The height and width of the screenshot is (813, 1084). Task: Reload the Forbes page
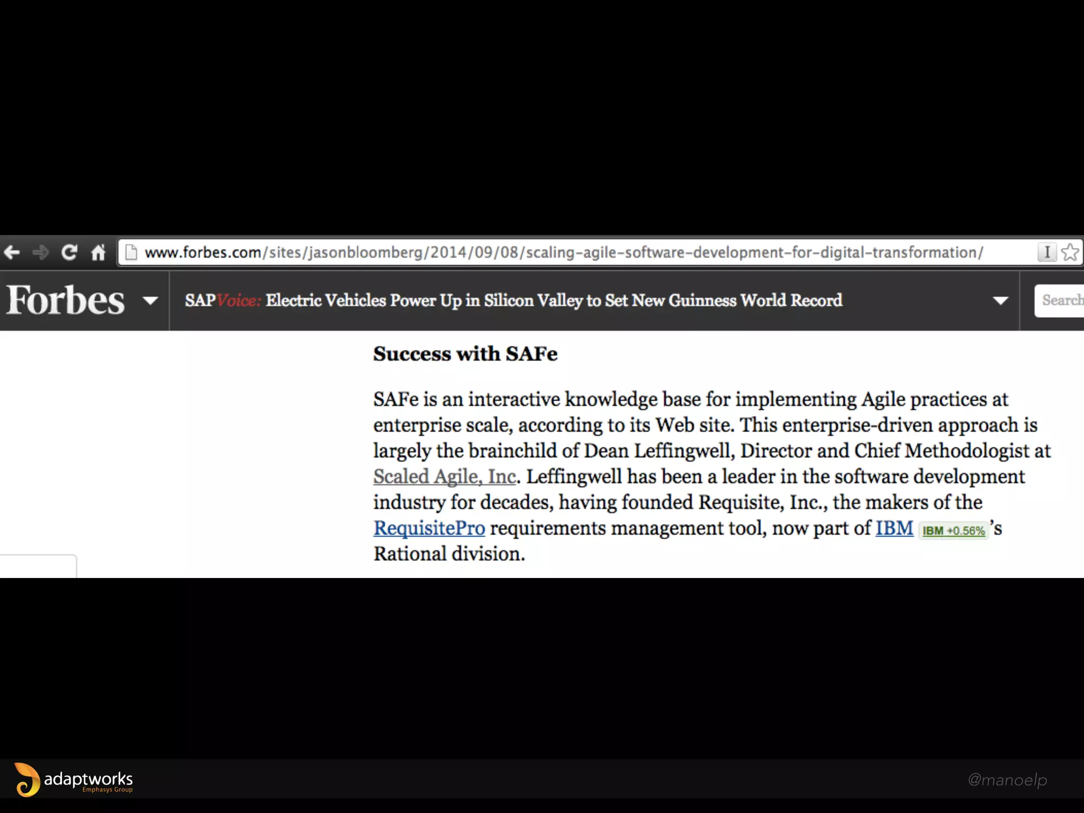[x=69, y=252]
